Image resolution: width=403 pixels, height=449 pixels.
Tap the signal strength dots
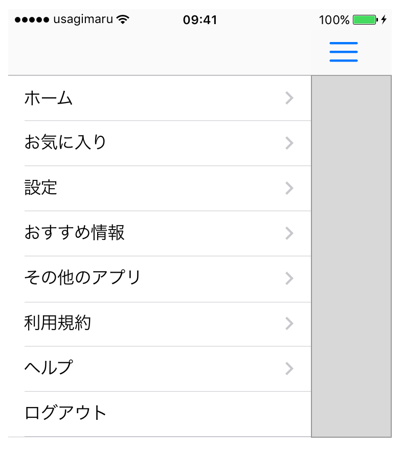pos(32,20)
